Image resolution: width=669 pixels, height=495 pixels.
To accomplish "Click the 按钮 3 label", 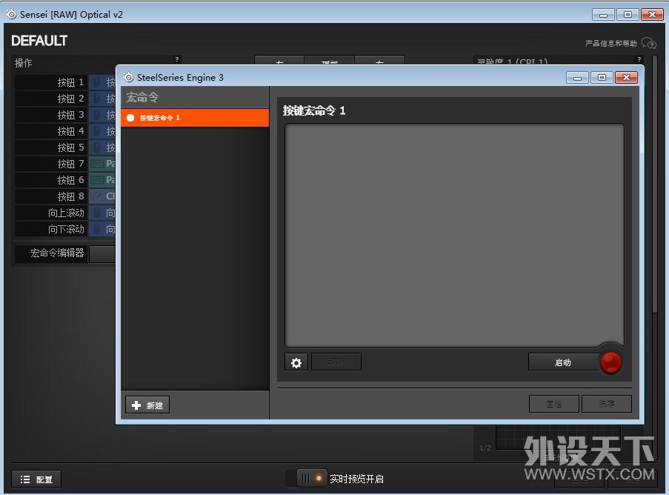I will pyautogui.click(x=70, y=115).
